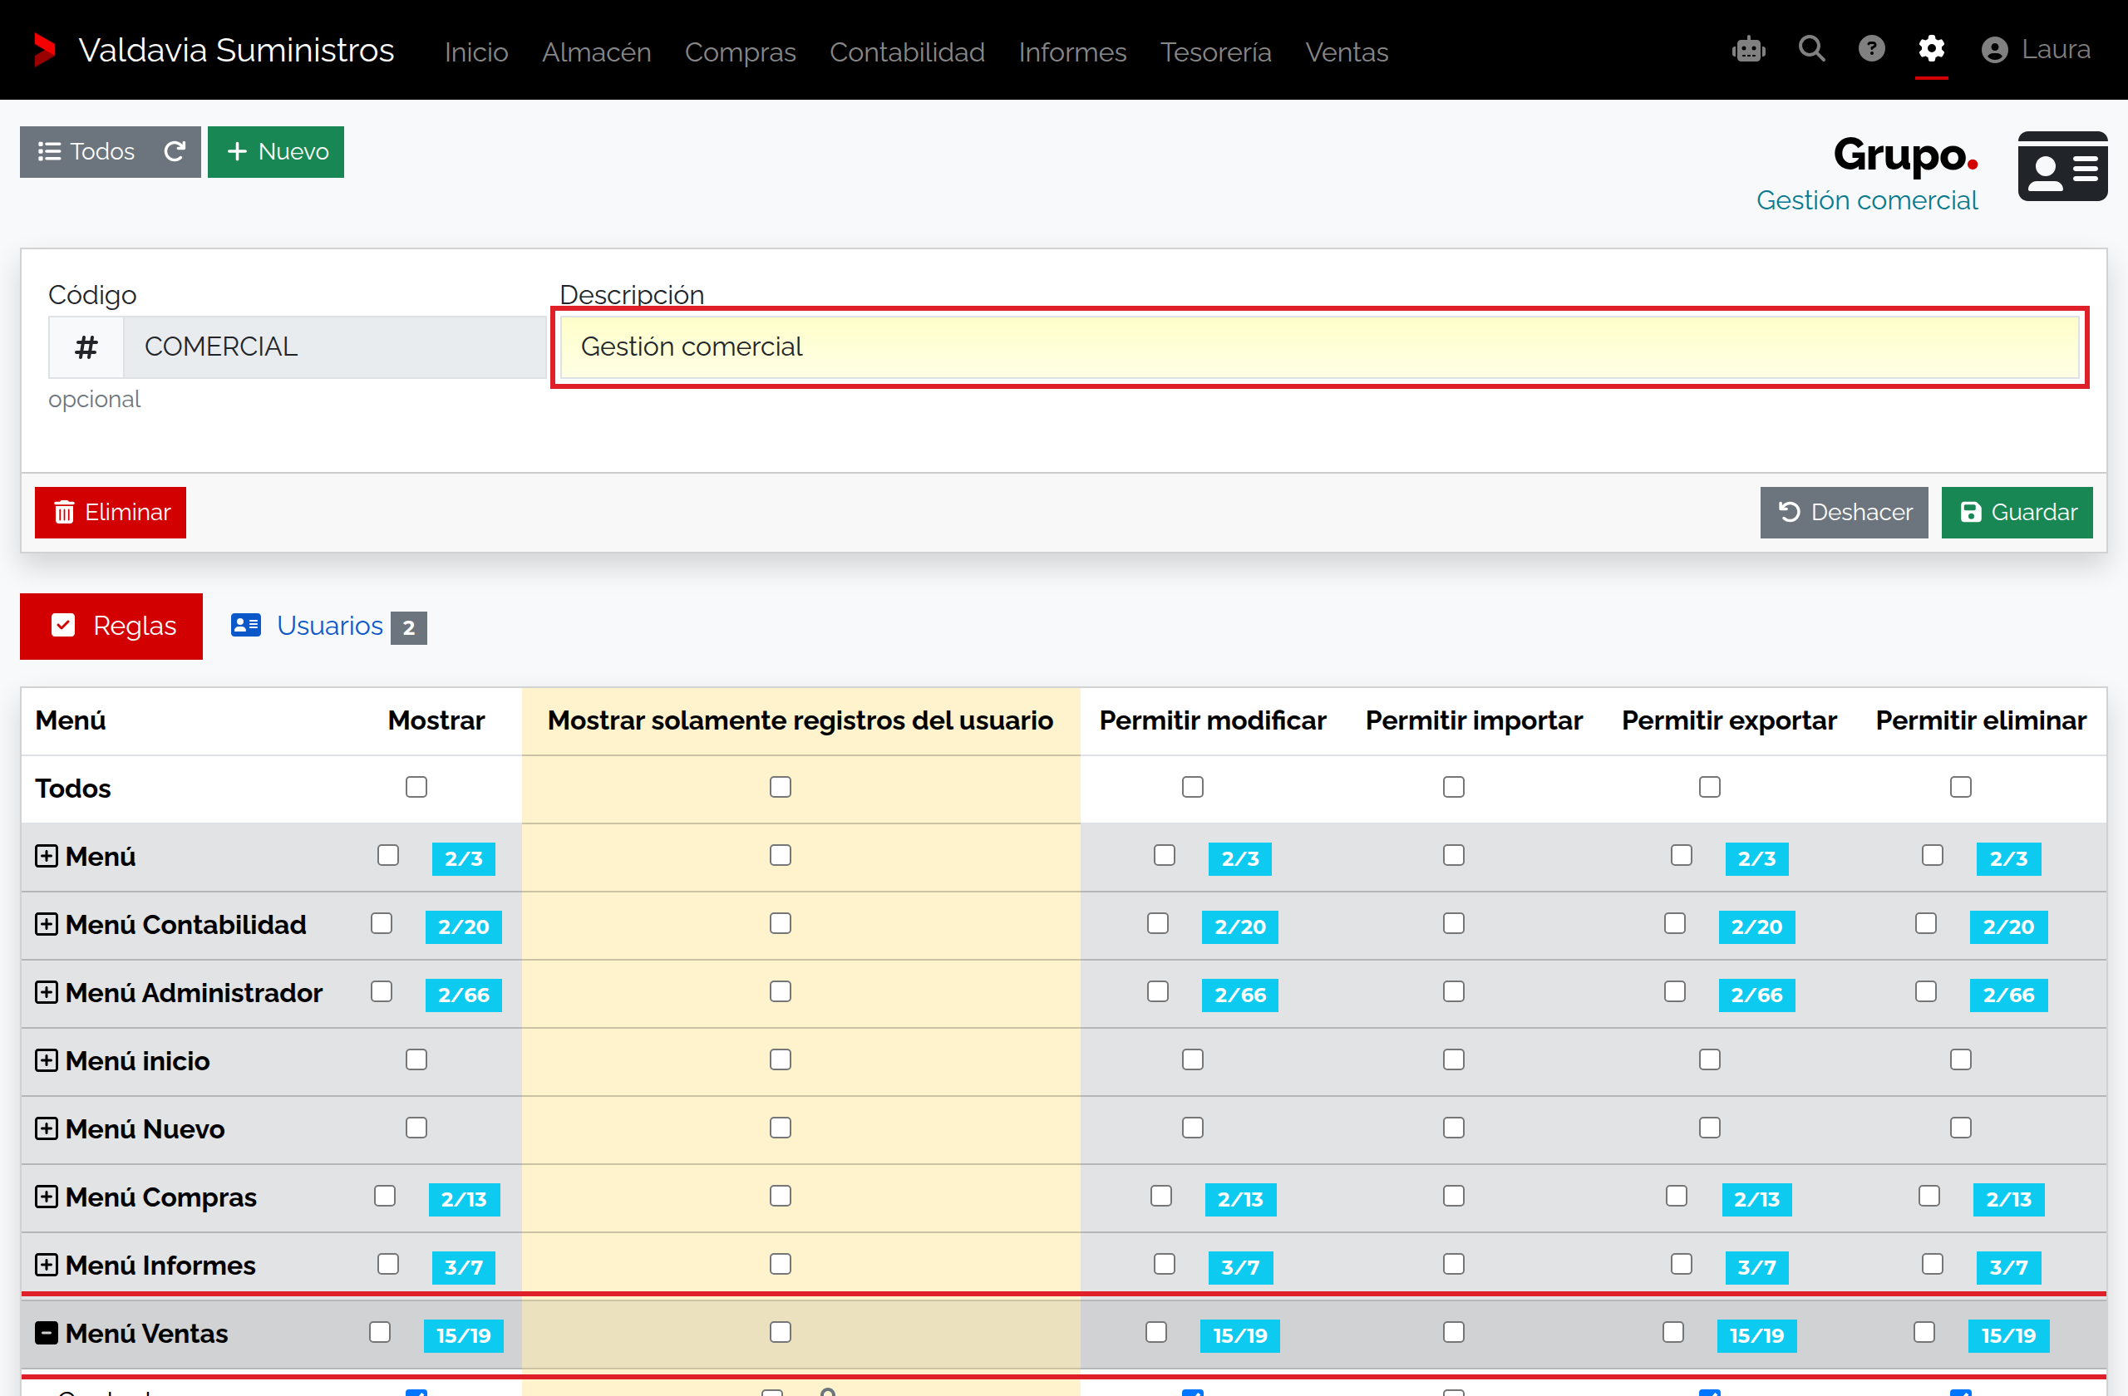Click the 15/19 badge in Ventas Mostrar column

click(x=463, y=1335)
